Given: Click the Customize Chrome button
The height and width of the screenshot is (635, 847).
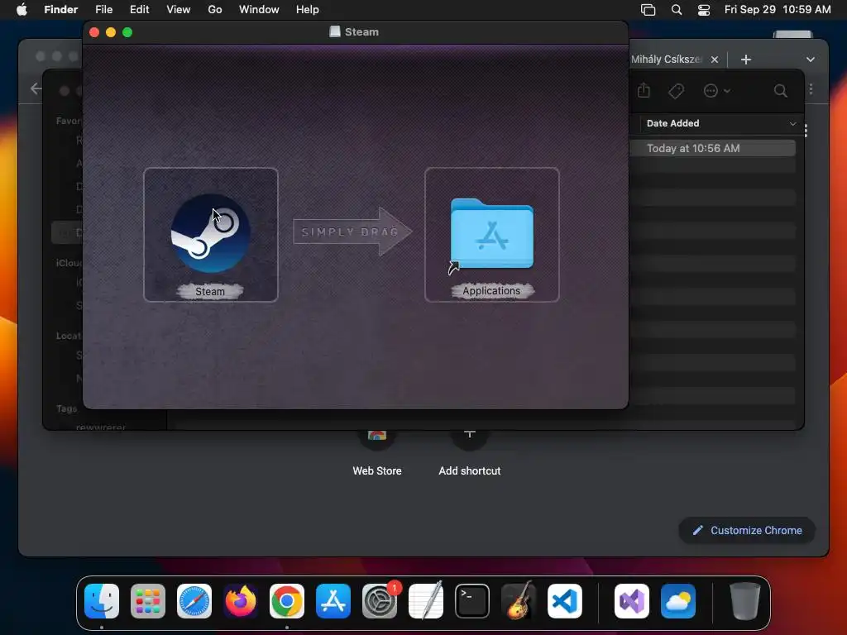Looking at the screenshot, I should (x=747, y=530).
